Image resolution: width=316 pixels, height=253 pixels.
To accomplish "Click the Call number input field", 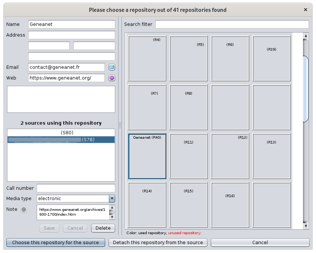I will (76, 188).
